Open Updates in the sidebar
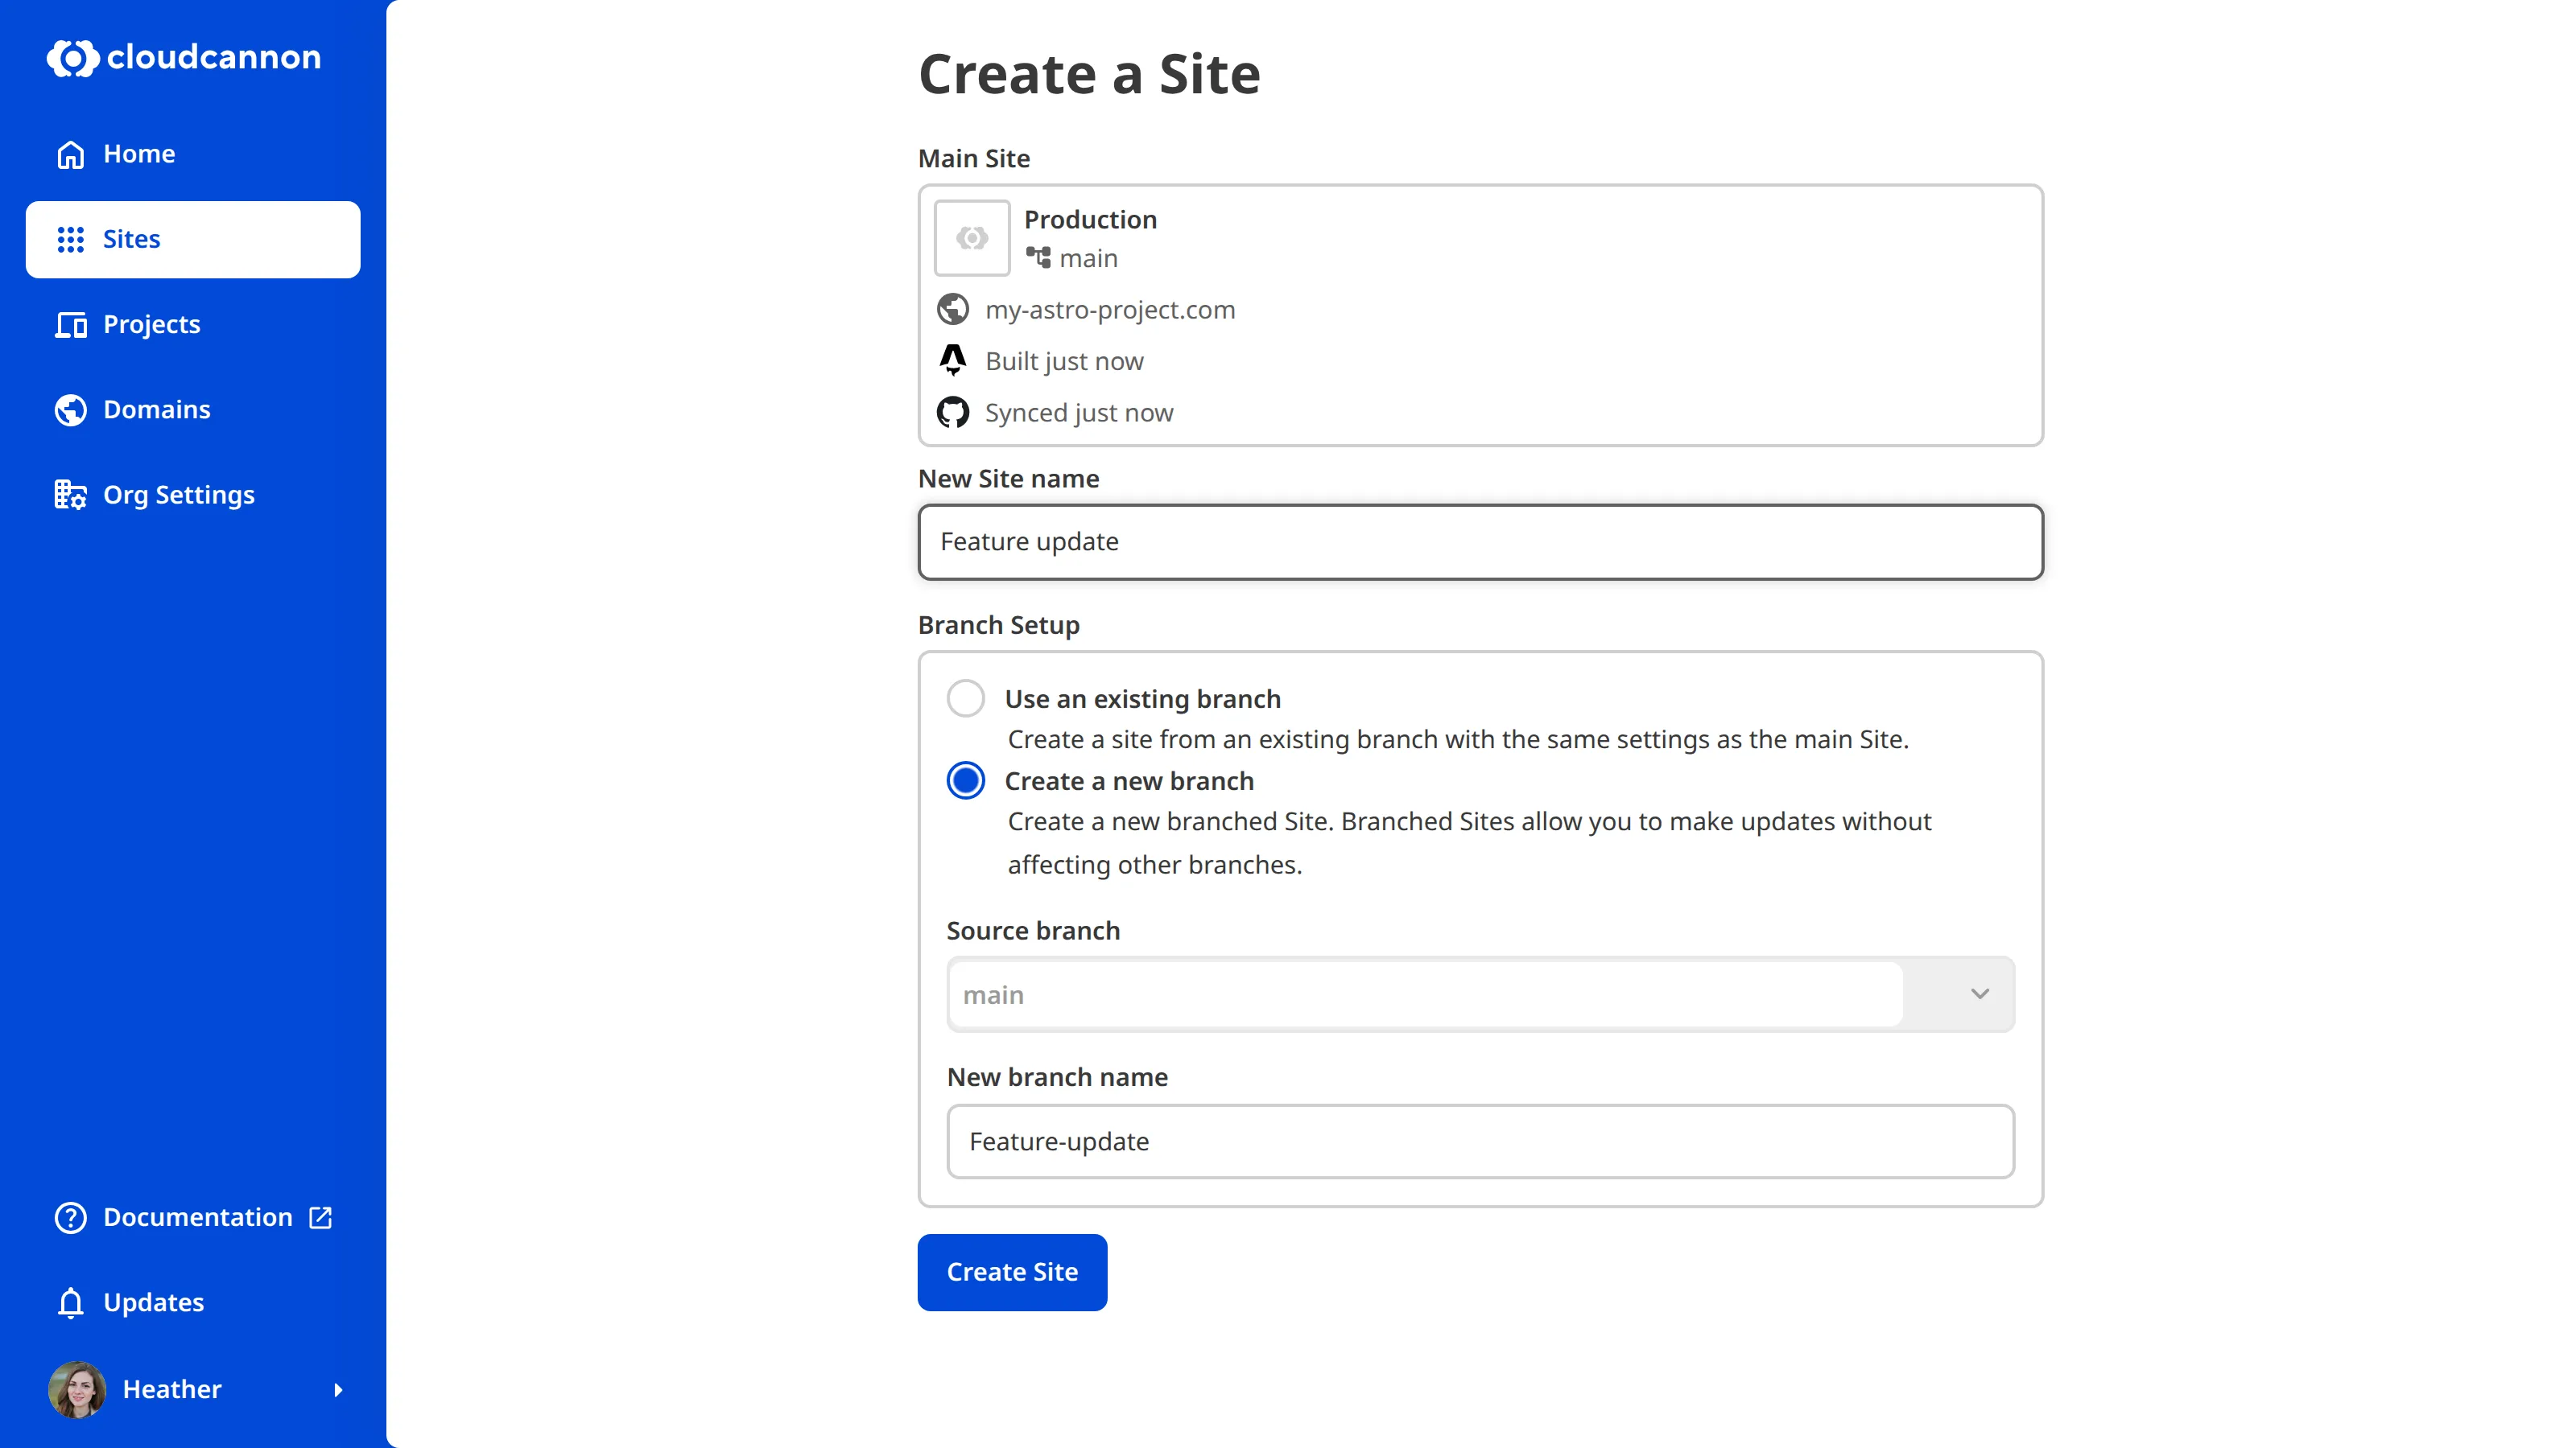 click(193, 1302)
